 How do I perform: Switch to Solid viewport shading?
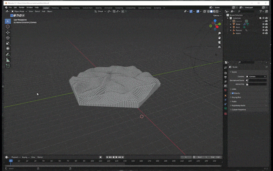pos(211,11)
